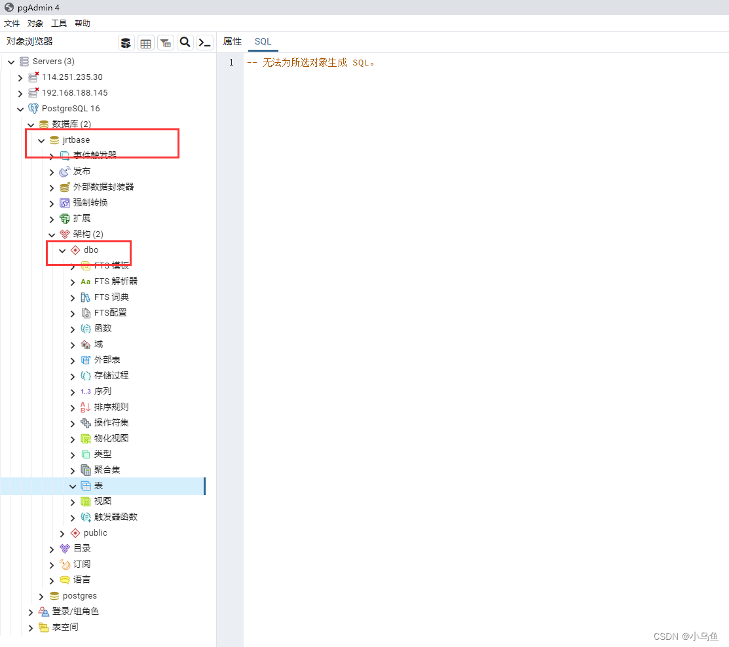Viewport: 729px width, 647px height.
Task: Collapse the dbo schema node
Action: coord(62,251)
